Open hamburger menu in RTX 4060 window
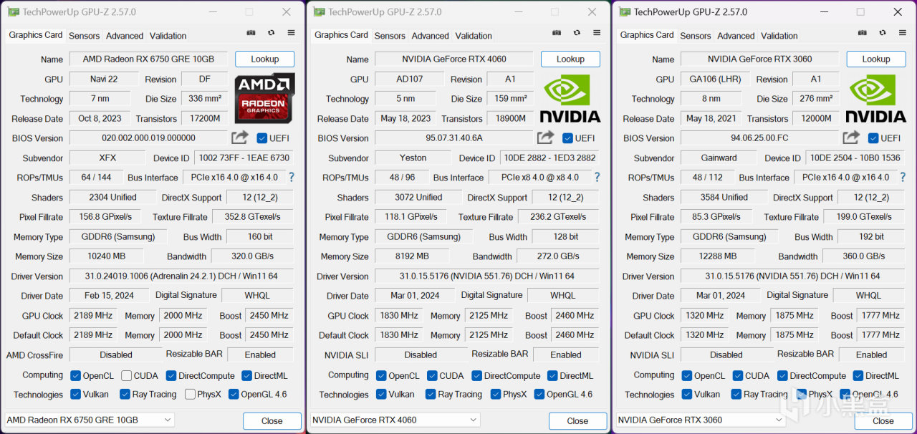The height and width of the screenshot is (434, 917). (x=597, y=33)
